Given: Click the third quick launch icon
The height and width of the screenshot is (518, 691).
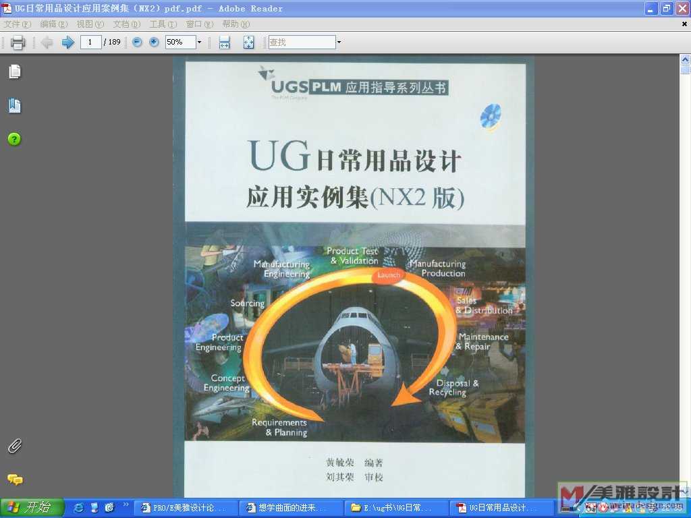Looking at the screenshot, I should (109, 507).
